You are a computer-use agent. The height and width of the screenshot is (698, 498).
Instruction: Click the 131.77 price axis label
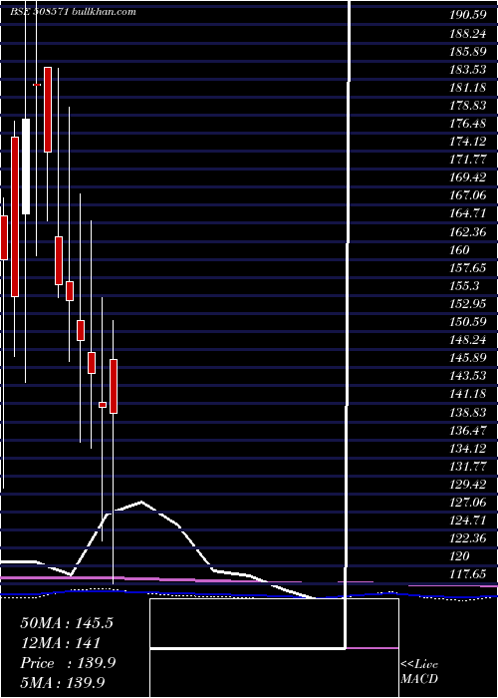pyautogui.click(x=467, y=466)
